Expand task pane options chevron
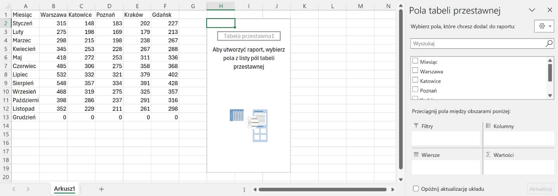The width and height of the screenshot is (558, 196). click(x=532, y=10)
